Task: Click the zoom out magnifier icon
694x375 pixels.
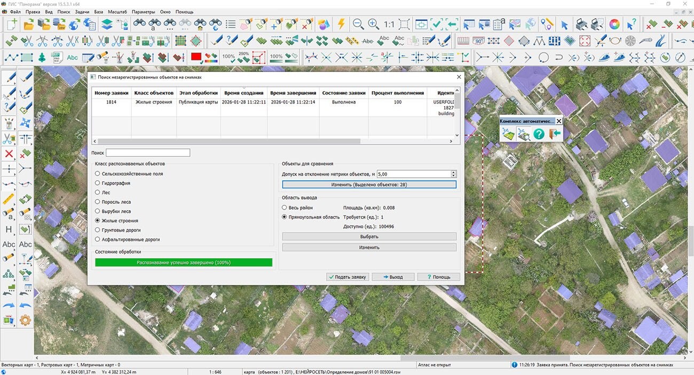Action: point(358,25)
